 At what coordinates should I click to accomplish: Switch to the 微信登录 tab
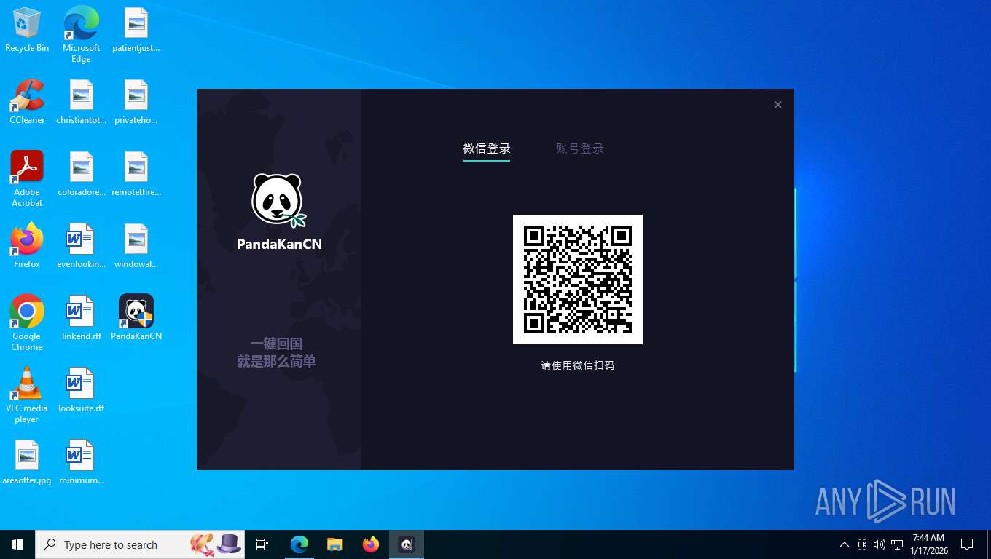pyautogui.click(x=487, y=148)
